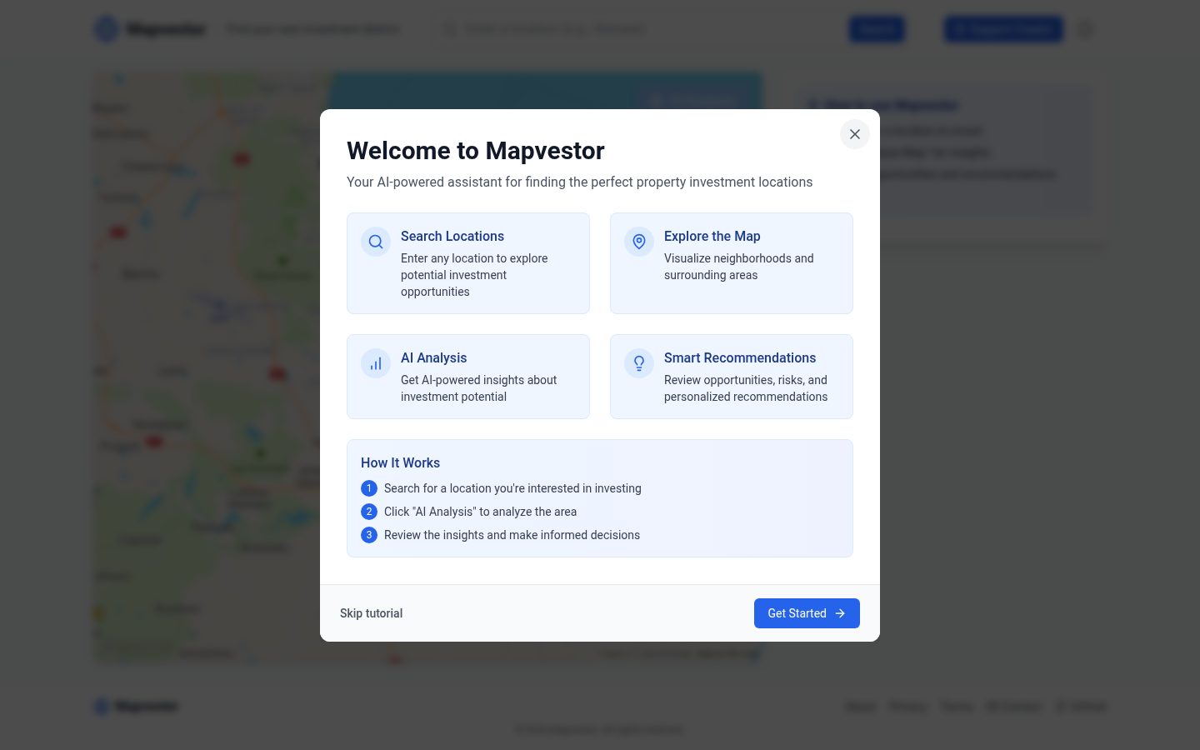Screen dimensions: 1200x750
Task: Click the Welcome to Mapvestor heading
Action: coord(476,151)
